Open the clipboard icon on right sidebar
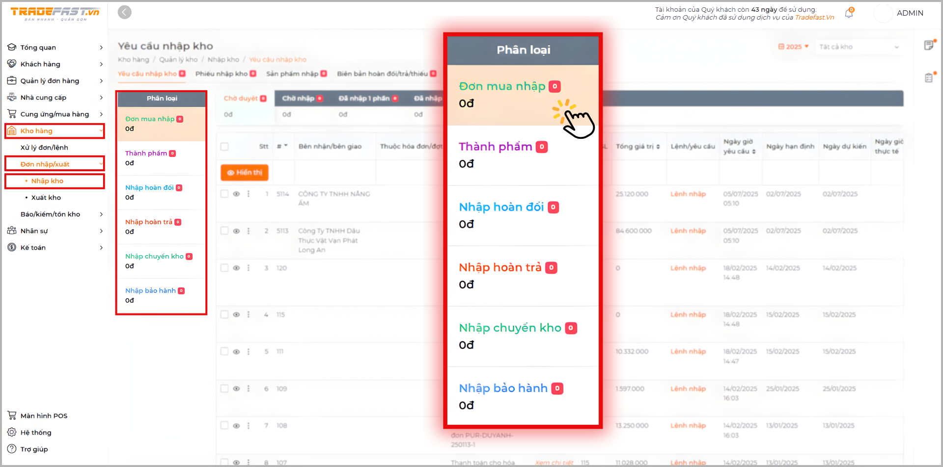943x467 pixels. tap(929, 78)
